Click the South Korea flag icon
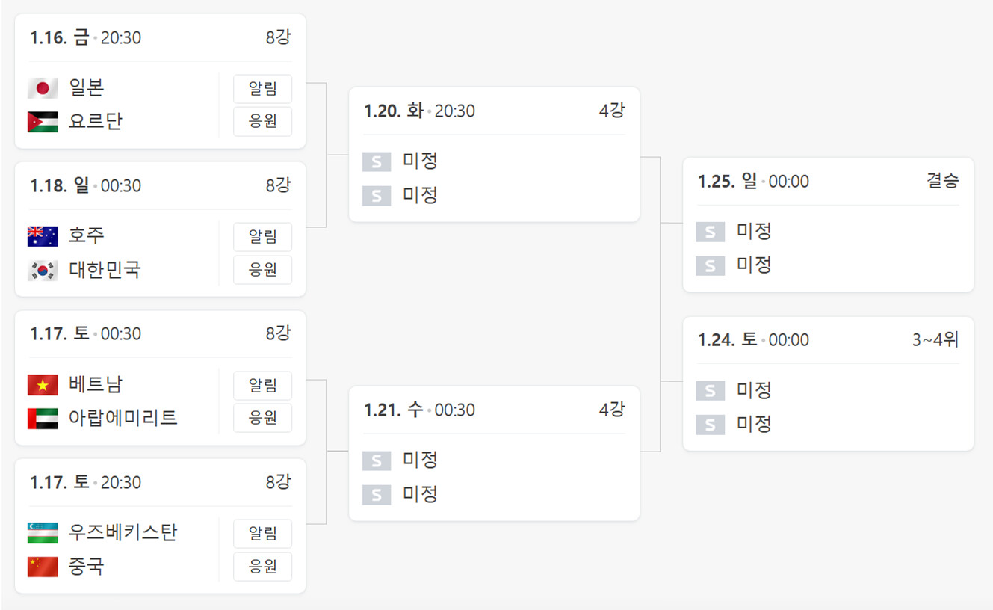 pyautogui.click(x=43, y=270)
